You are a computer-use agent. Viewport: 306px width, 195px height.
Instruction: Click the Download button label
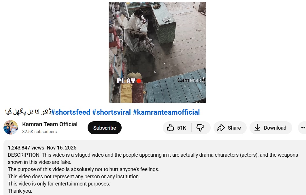[275, 128]
